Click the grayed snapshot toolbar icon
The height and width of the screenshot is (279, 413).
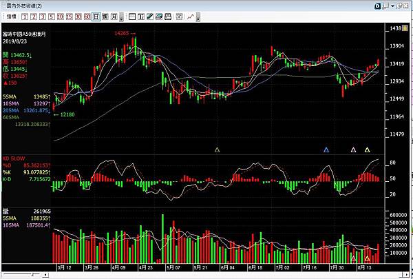pos(179,17)
